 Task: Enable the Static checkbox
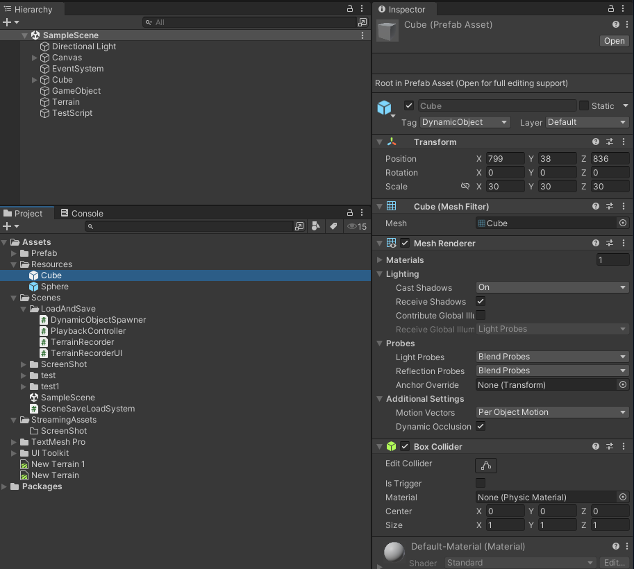(583, 105)
